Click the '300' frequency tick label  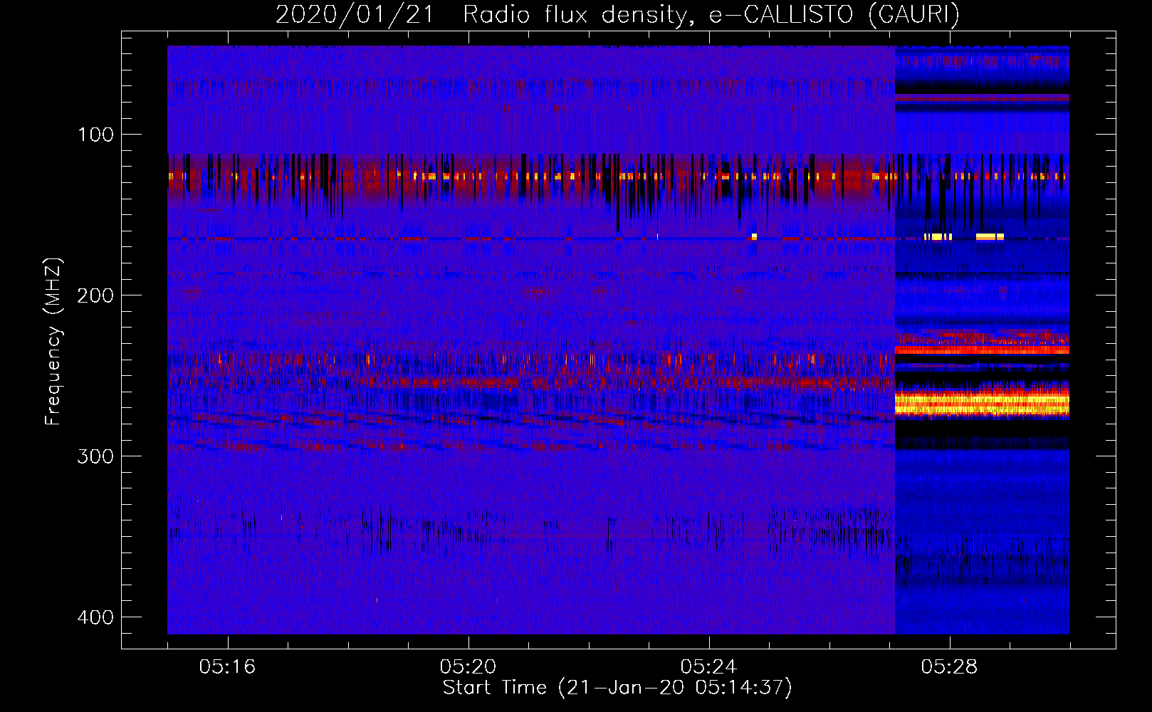(x=95, y=456)
